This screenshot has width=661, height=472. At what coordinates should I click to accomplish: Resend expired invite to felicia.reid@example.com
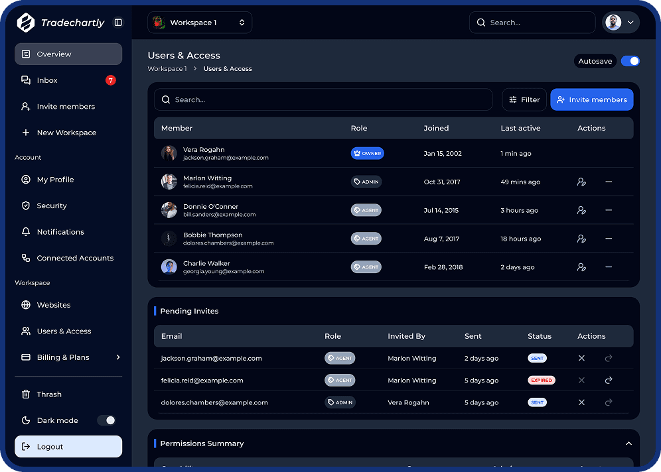coord(609,381)
